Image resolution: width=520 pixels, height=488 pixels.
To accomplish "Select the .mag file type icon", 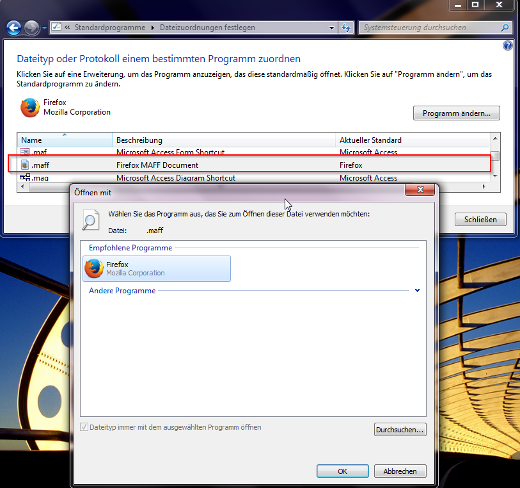I will click(x=25, y=178).
